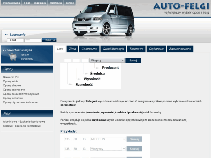The height and width of the screenshot is (158, 211).
Task: Open the Opony zimowe link
Action: 12,86
